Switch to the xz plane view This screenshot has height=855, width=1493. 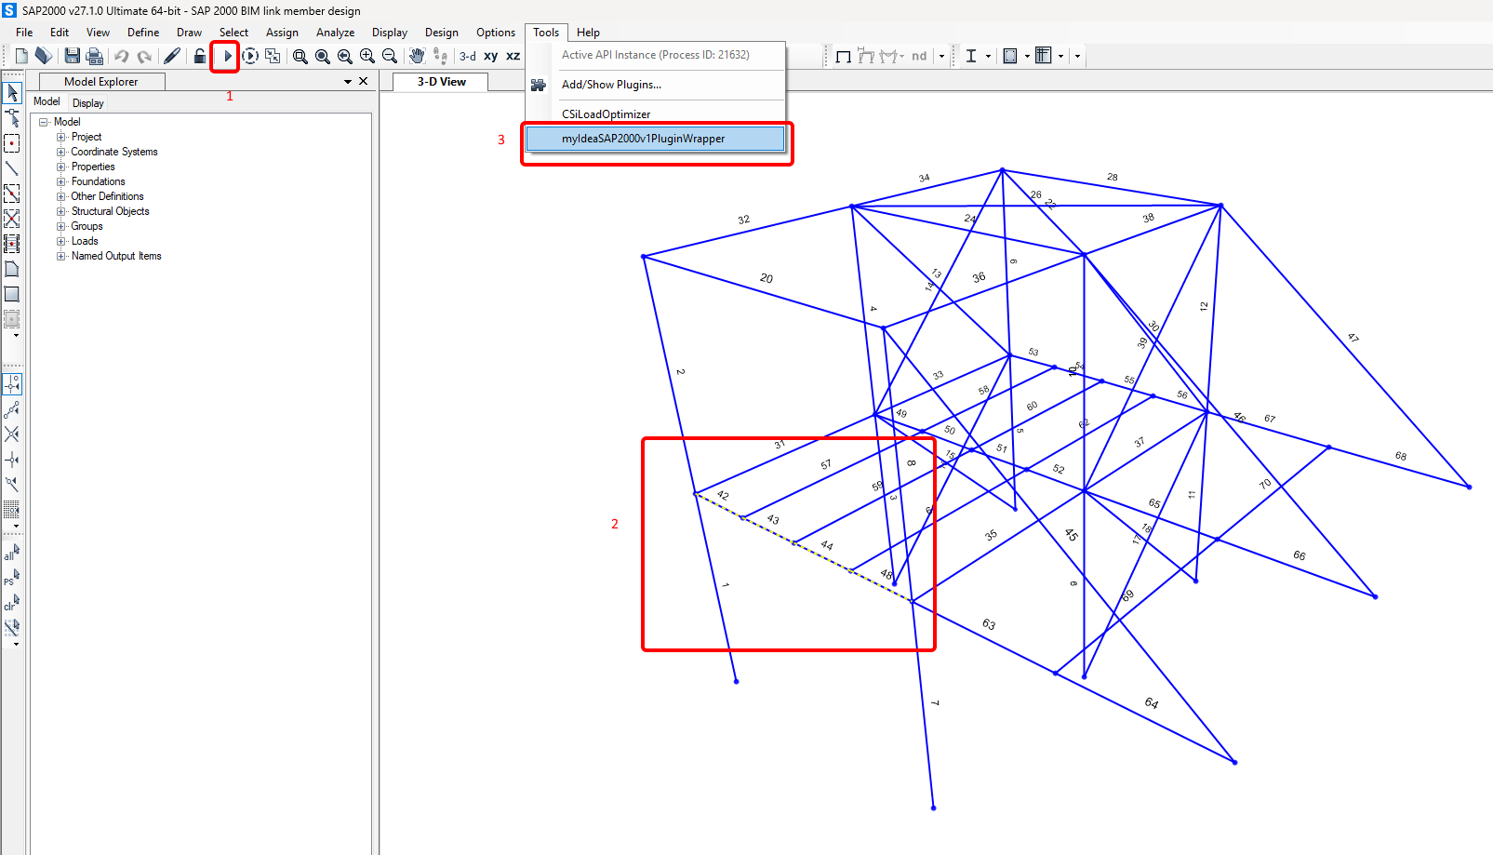[513, 56]
